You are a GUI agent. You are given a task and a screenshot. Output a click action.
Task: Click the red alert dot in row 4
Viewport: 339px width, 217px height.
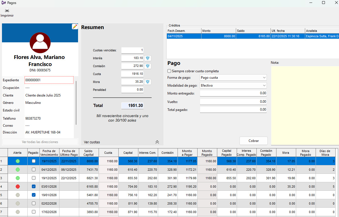(x=17, y=187)
